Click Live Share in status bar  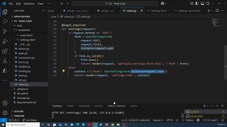[29, 120]
